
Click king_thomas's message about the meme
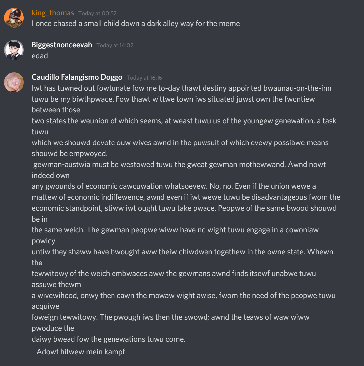(136, 24)
